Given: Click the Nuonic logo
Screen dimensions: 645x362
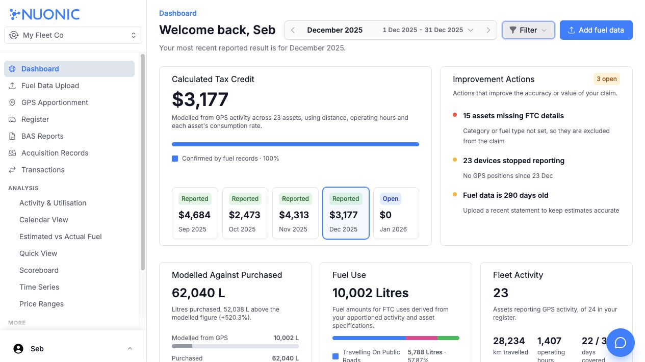Looking at the screenshot, I should point(45,14).
